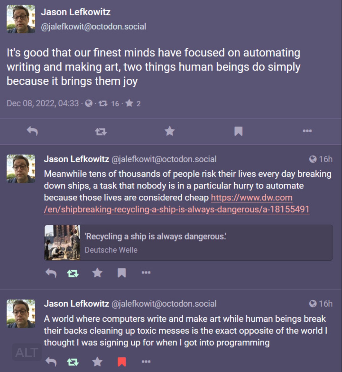Viewport: 342px width, 372px height.
Task: Open the dw.com shipbreaking article link
Action: pos(177,209)
